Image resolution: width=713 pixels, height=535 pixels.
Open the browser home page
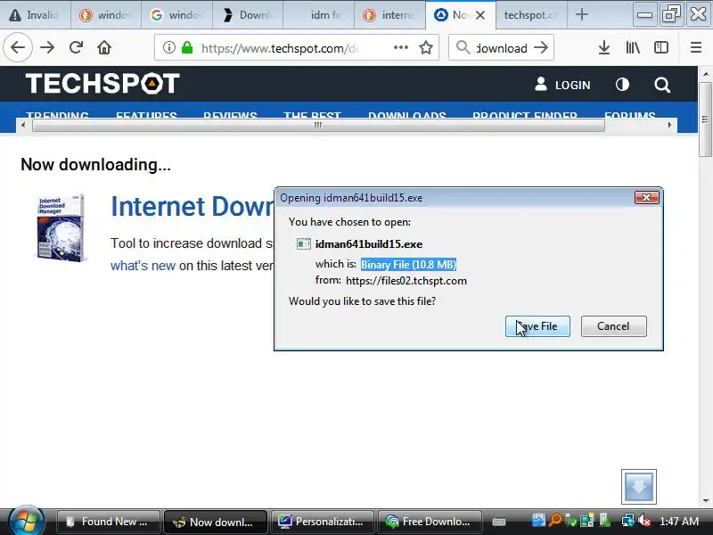pyautogui.click(x=104, y=47)
